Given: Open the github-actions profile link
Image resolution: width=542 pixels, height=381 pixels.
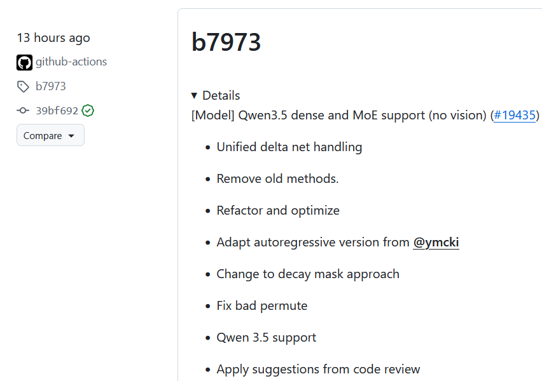Looking at the screenshot, I should [x=71, y=62].
